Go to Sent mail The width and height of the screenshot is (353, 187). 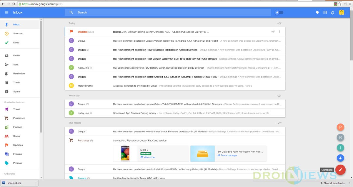pos(20,65)
